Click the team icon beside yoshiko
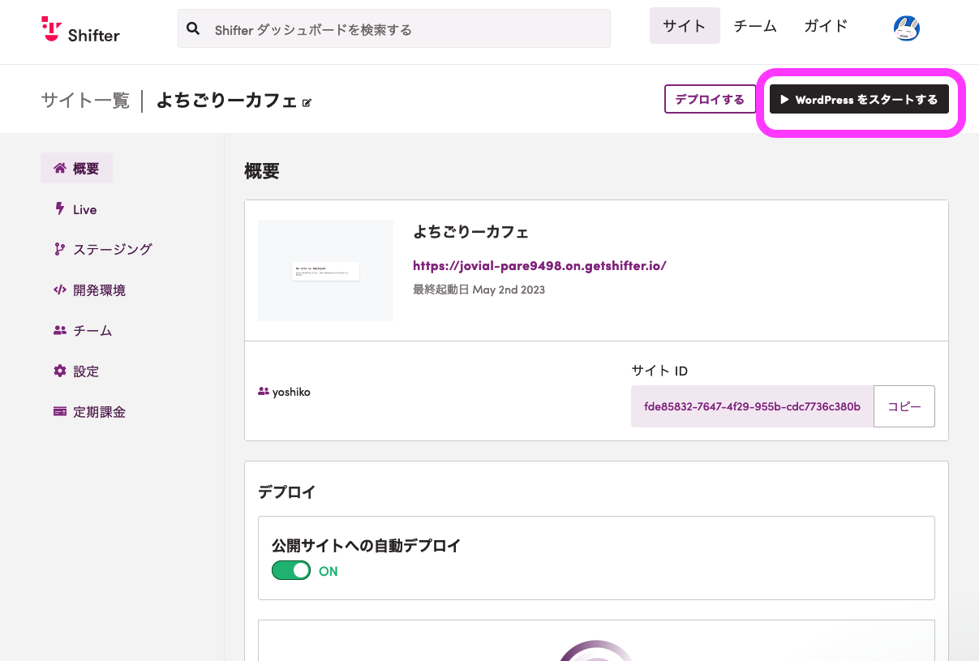 [x=263, y=392]
